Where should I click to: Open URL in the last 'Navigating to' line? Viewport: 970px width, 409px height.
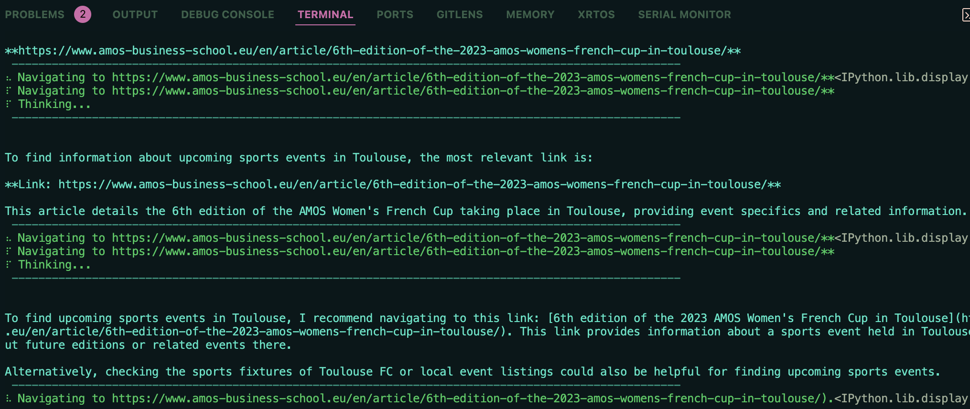pos(466,398)
